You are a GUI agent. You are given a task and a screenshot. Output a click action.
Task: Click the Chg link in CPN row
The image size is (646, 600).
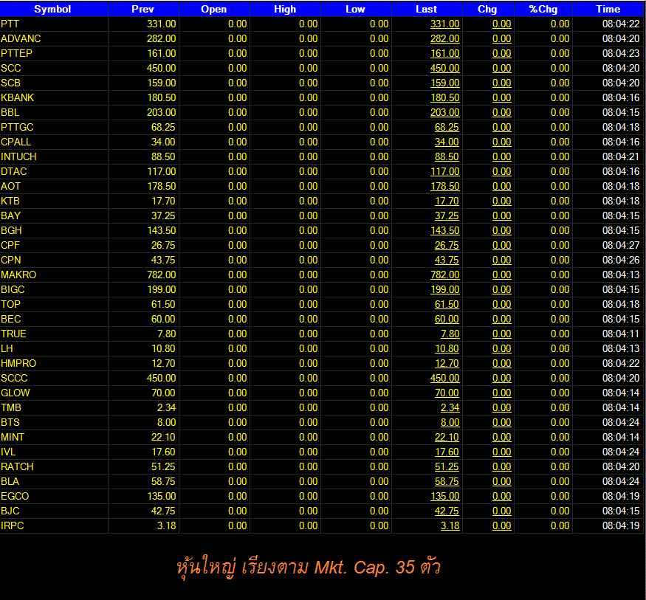501,261
